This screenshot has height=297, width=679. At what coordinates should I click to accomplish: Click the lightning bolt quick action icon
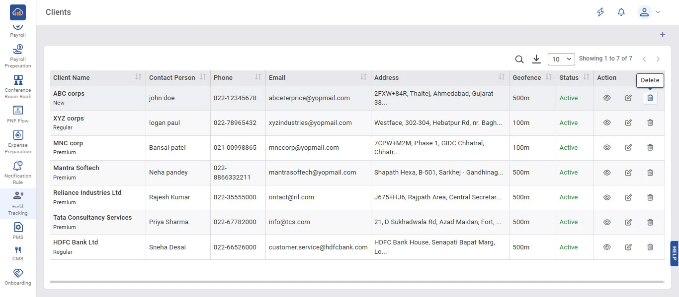click(600, 12)
